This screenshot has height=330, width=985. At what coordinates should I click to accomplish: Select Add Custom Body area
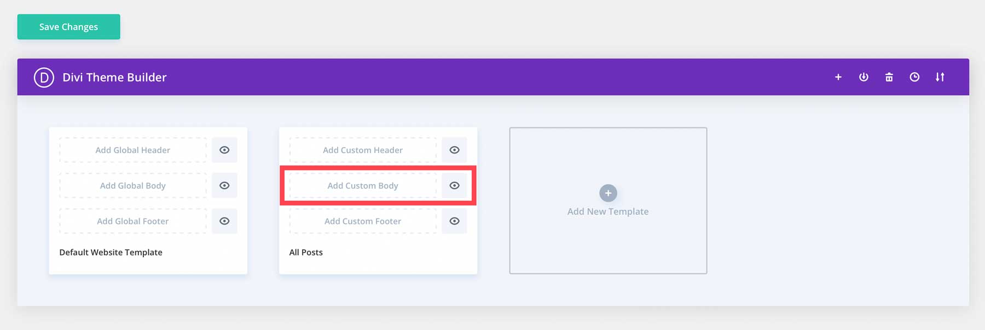click(363, 186)
